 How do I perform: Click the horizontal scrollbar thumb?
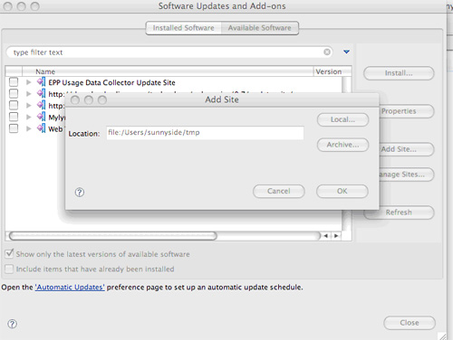click(113, 236)
